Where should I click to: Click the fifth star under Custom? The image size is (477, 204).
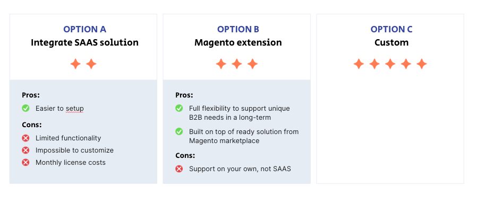point(422,64)
